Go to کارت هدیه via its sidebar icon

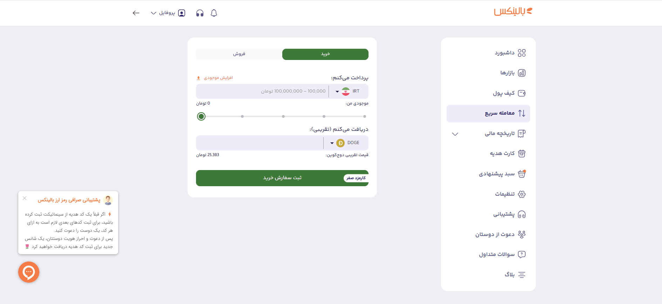[521, 153]
